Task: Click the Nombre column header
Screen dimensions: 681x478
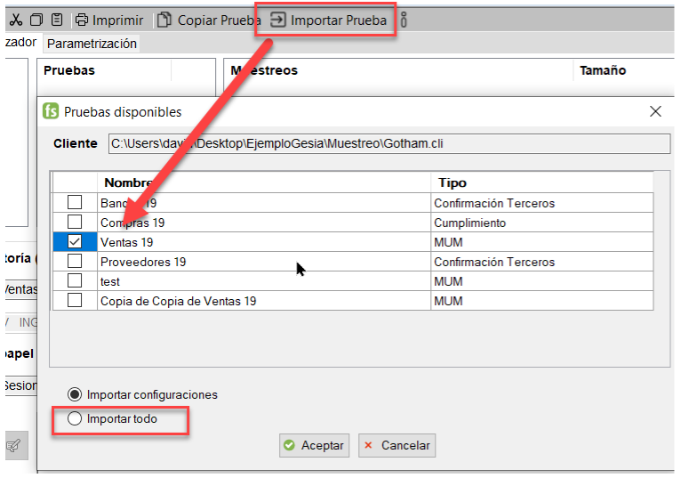Action: pos(264,182)
